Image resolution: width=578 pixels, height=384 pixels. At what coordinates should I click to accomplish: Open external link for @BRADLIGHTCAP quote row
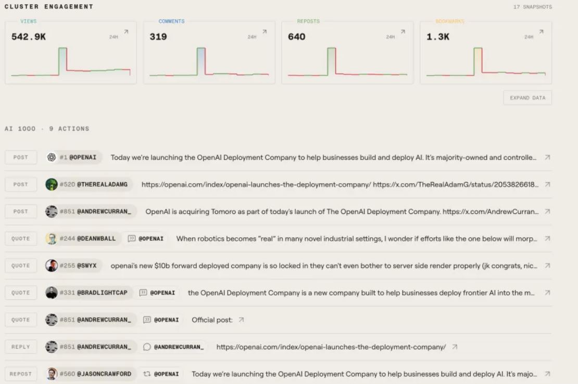coord(547,293)
